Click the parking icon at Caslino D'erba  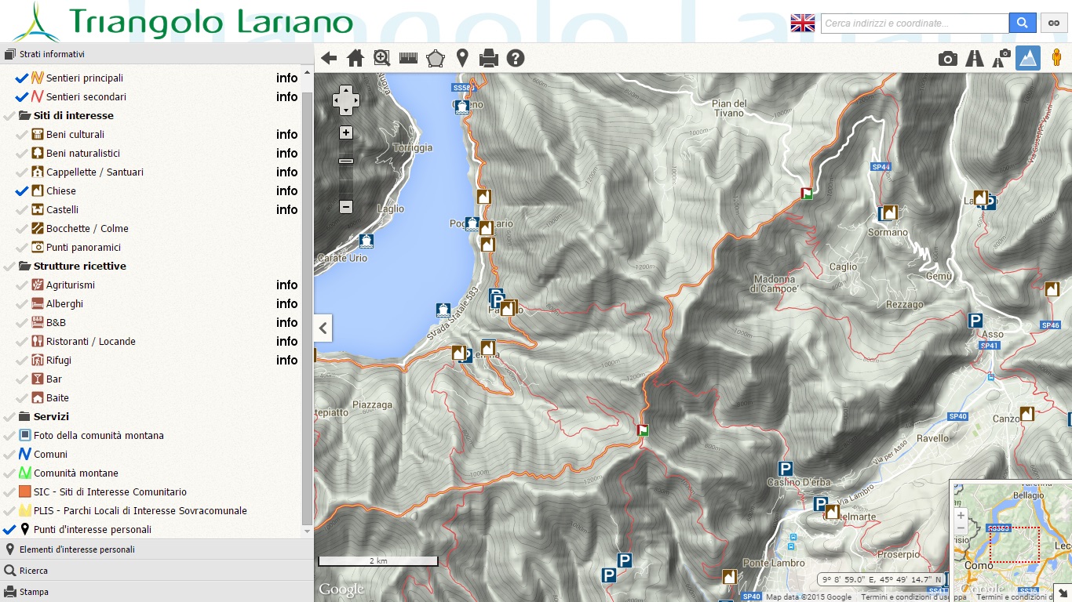tap(785, 469)
